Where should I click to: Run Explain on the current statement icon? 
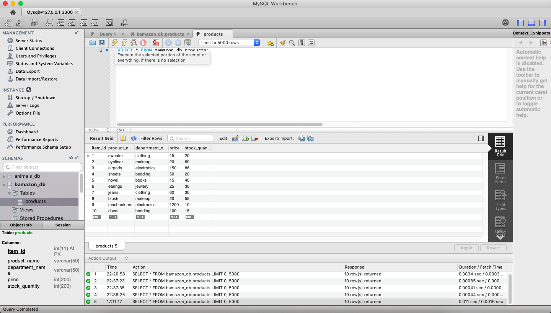(x=134, y=43)
